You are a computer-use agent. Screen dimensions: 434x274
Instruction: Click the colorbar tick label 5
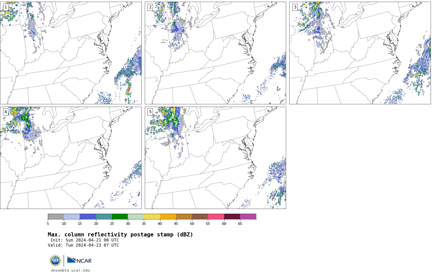[x=48, y=224]
